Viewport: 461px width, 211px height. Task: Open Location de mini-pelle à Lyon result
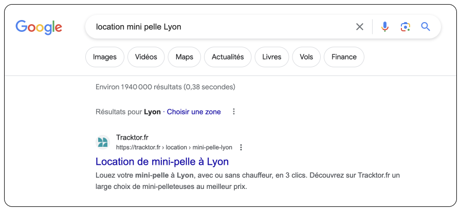(162, 162)
